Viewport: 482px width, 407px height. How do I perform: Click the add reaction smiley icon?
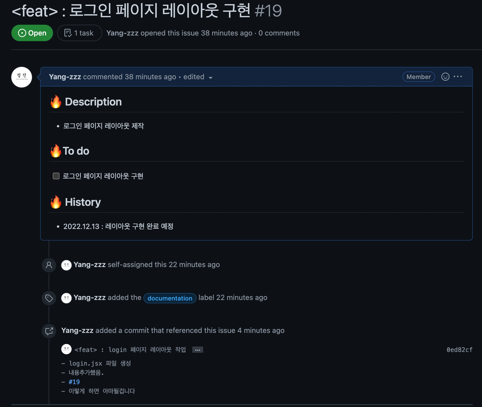pos(445,77)
